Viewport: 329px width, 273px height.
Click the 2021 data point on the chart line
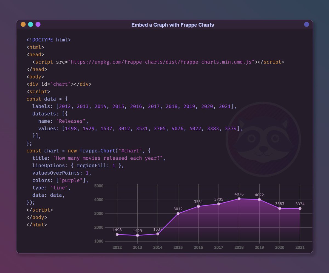click(x=300, y=209)
